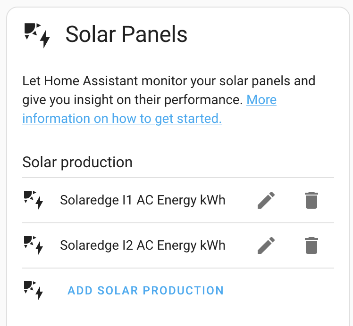Screen dimensions: 353x326
Task: Click solar icon beside Solaredge I2 row
Action: [x=34, y=245]
